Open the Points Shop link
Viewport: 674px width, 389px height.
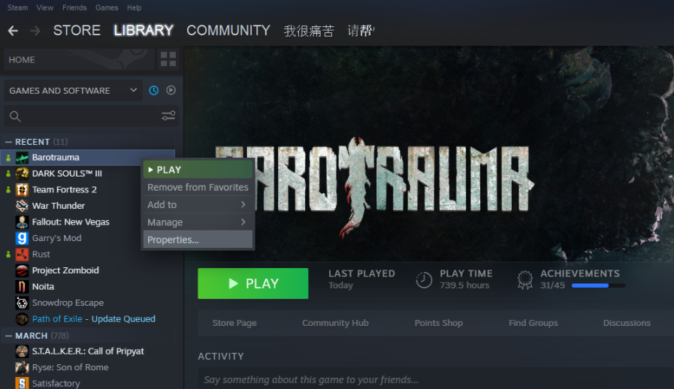[439, 323]
